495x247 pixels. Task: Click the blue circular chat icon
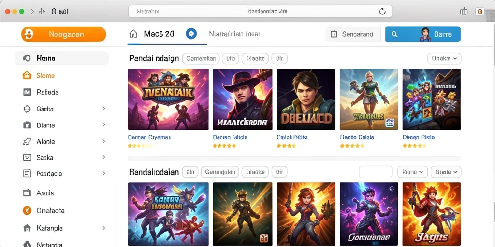click(x=191, y=33)
